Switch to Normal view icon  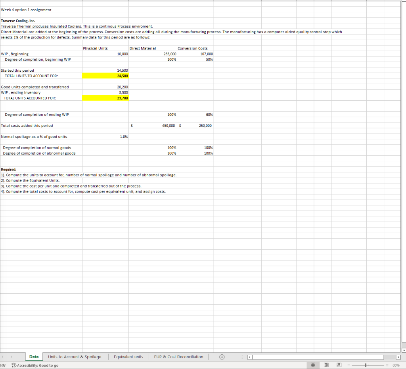[x=313, y=365]
